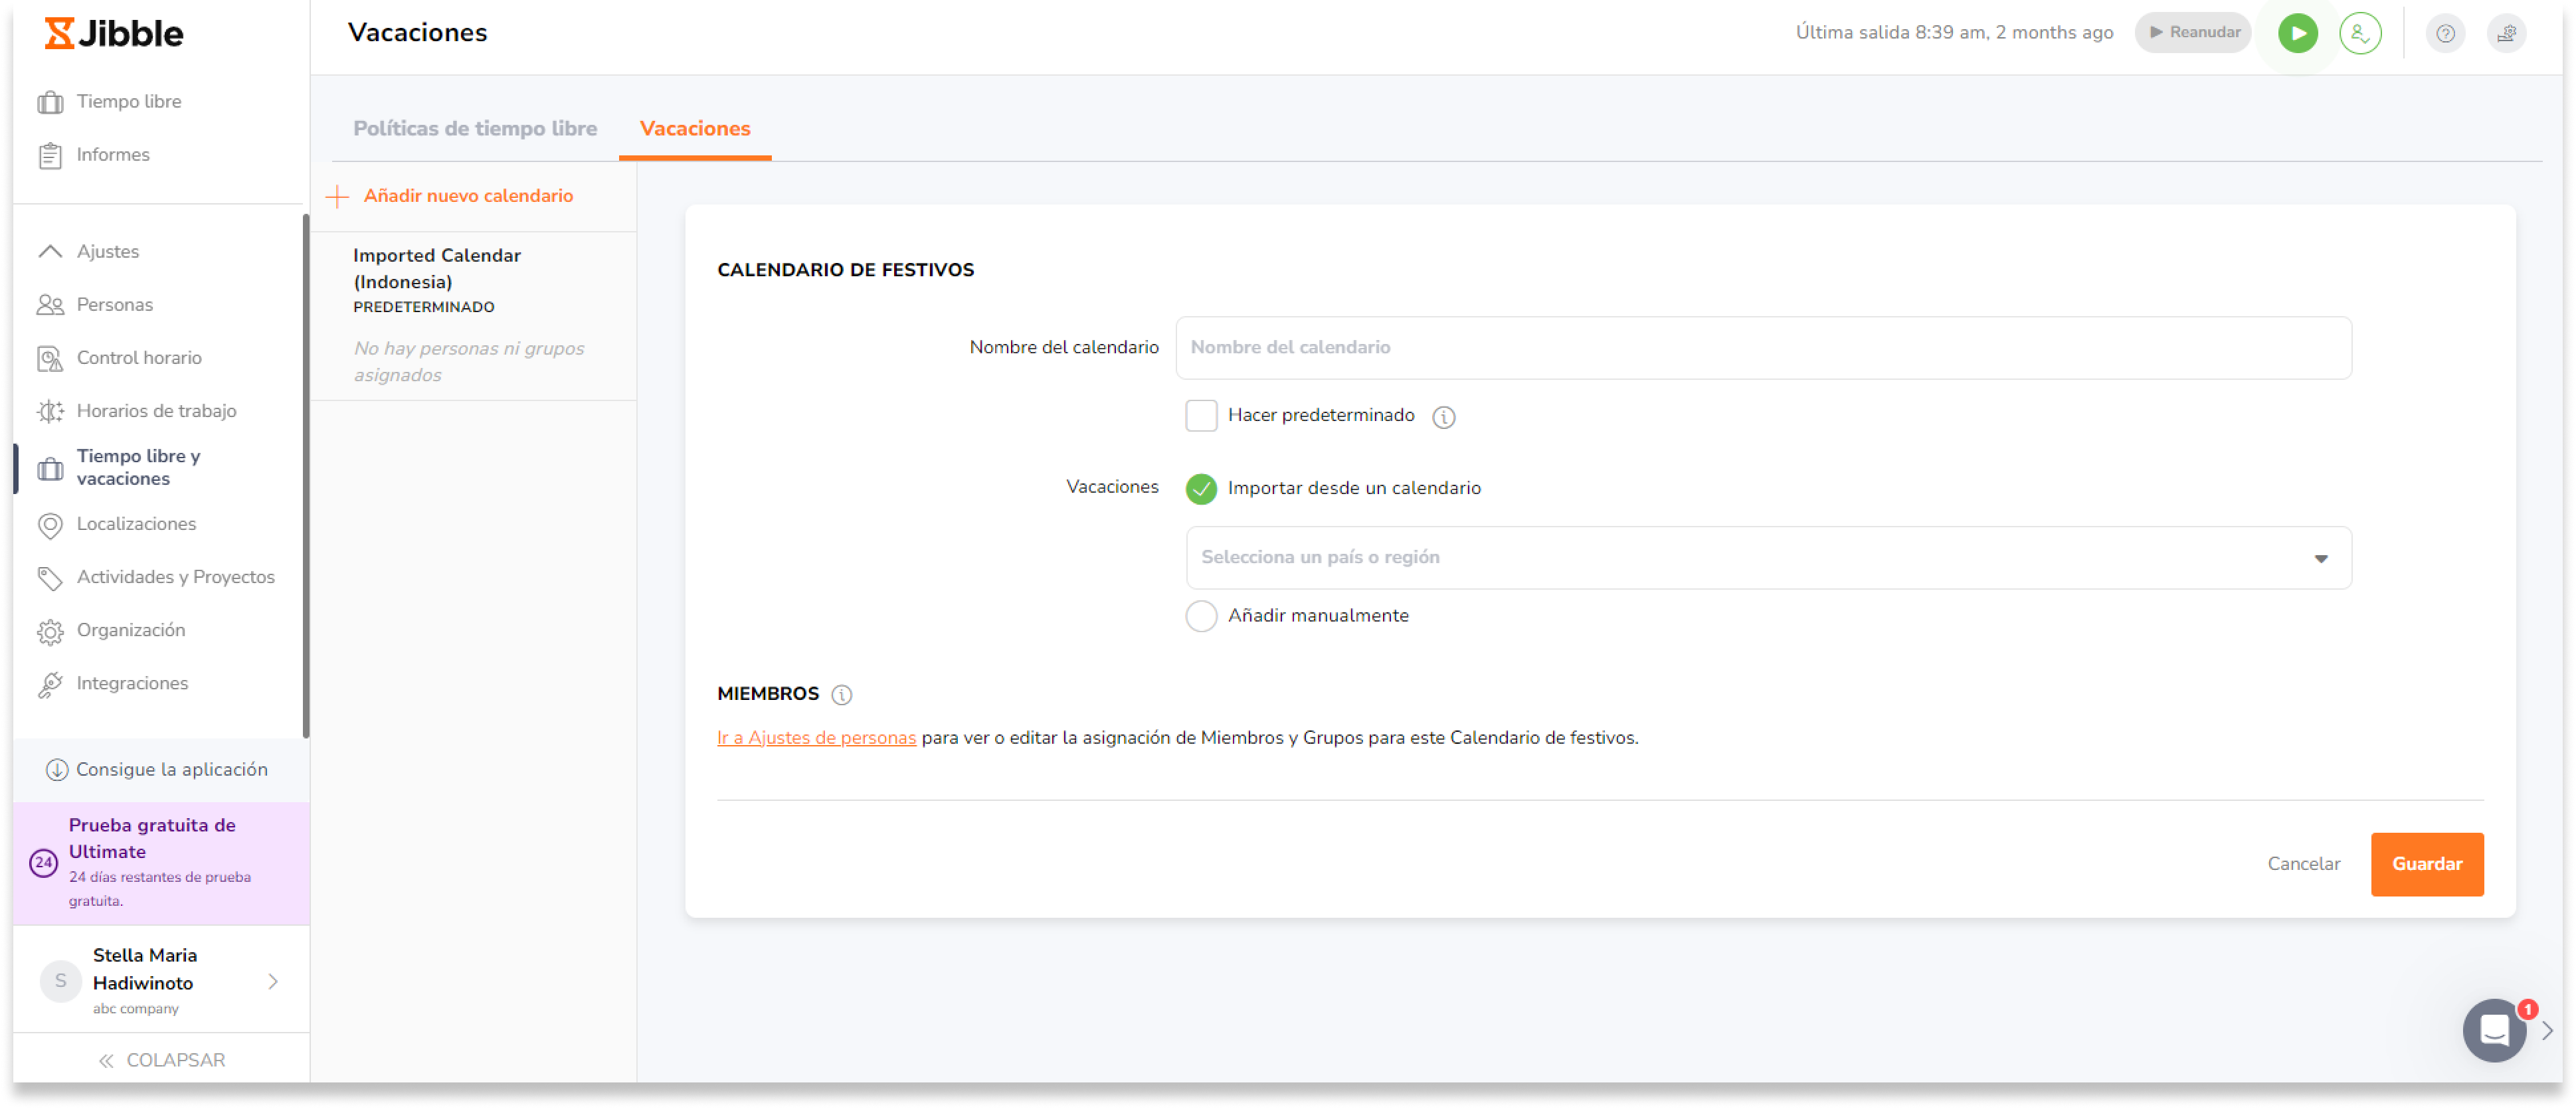Click the info icon next to MIEMBROS
Viewport: 2576px width, 1109px height.
tap(842, 695)
